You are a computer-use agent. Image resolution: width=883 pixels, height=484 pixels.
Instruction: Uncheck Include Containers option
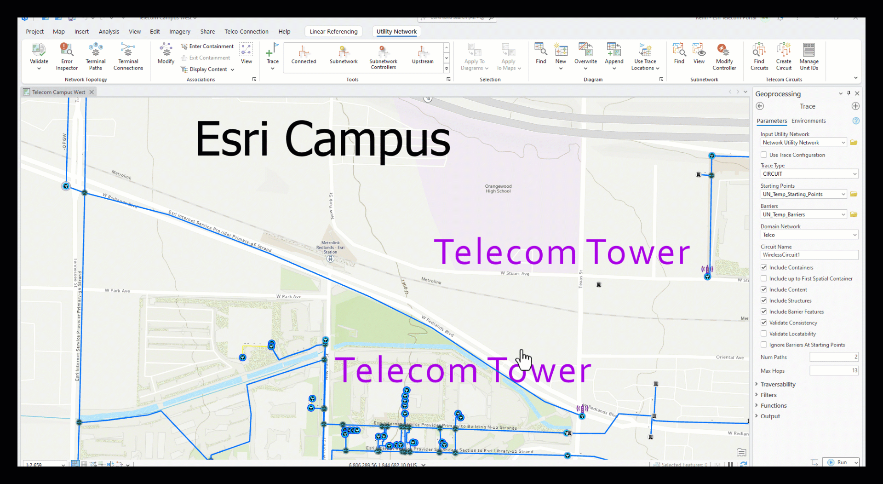click(764, 267)
